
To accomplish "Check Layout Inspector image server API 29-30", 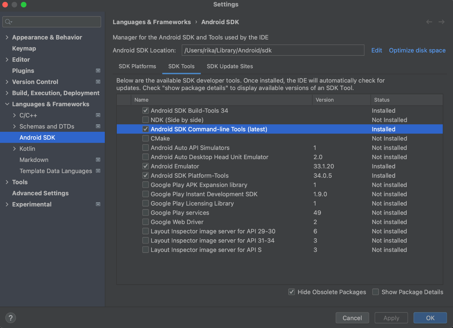I will [x=146, y=231].
